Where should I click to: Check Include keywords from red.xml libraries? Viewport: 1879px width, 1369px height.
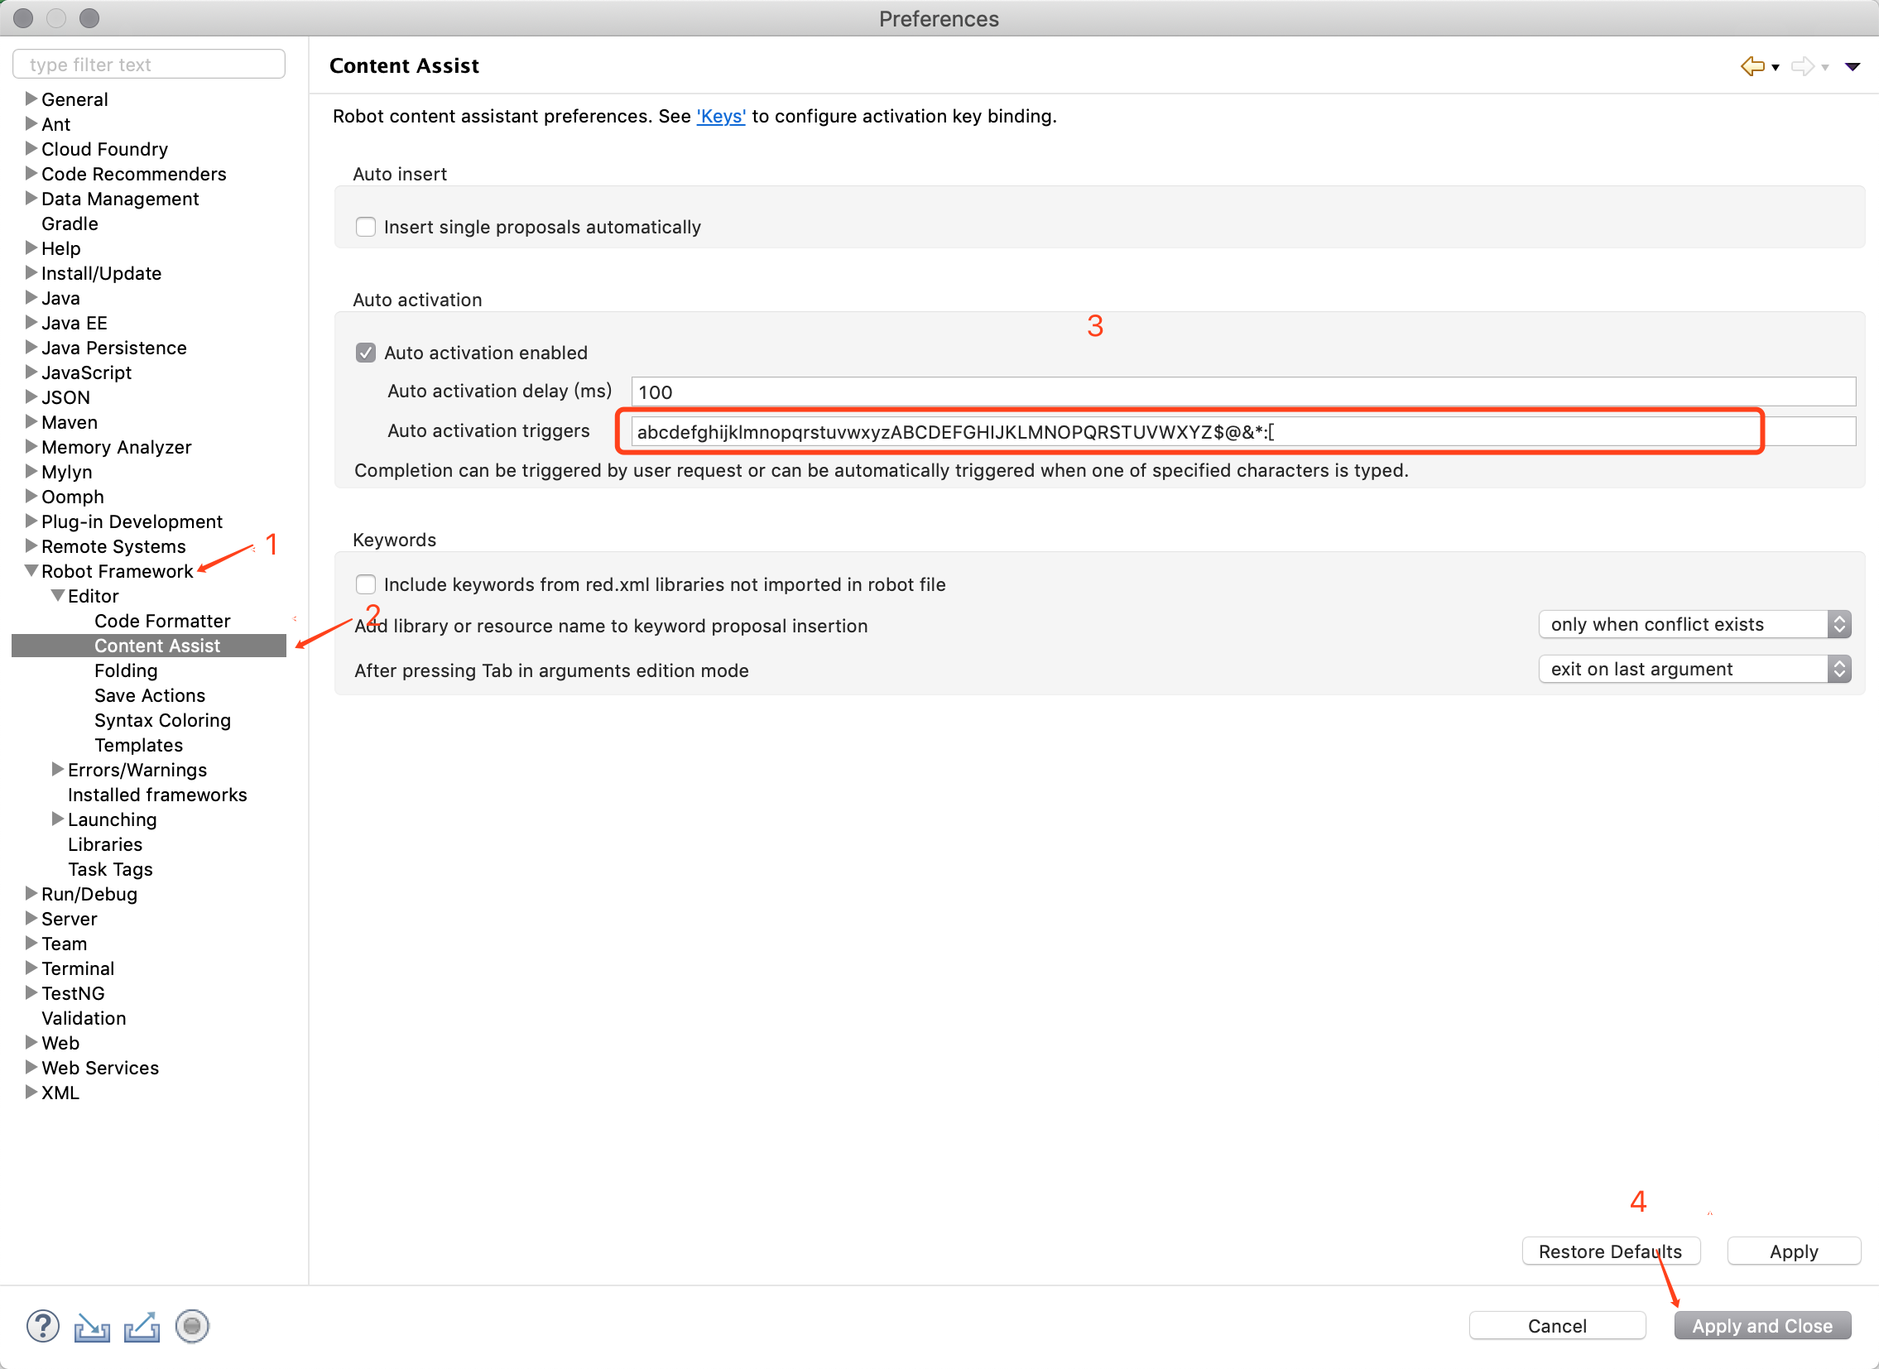coord(366,584)
